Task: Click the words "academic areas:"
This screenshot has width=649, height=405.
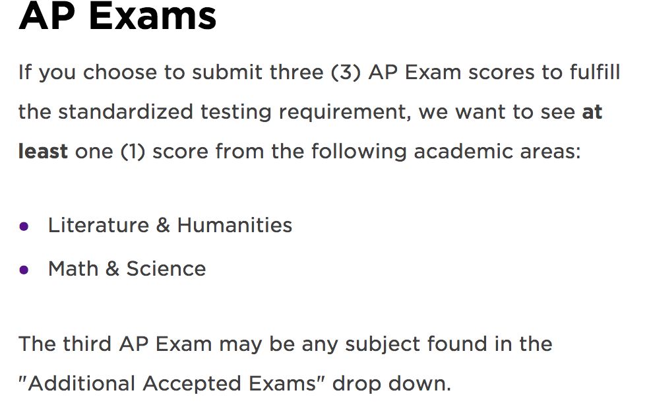Action: point(497,151)
